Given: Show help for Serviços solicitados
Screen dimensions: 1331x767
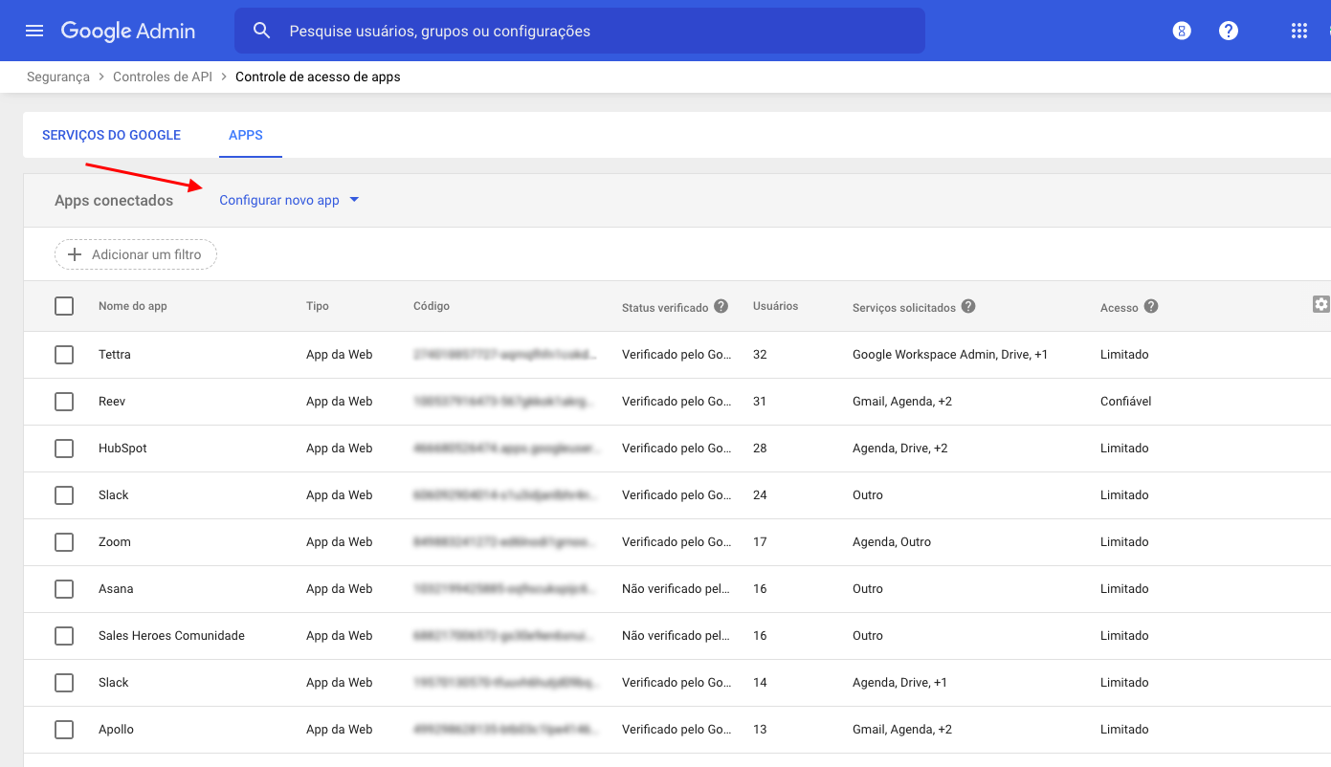Looking at the screenshot, I should (968, 306).
